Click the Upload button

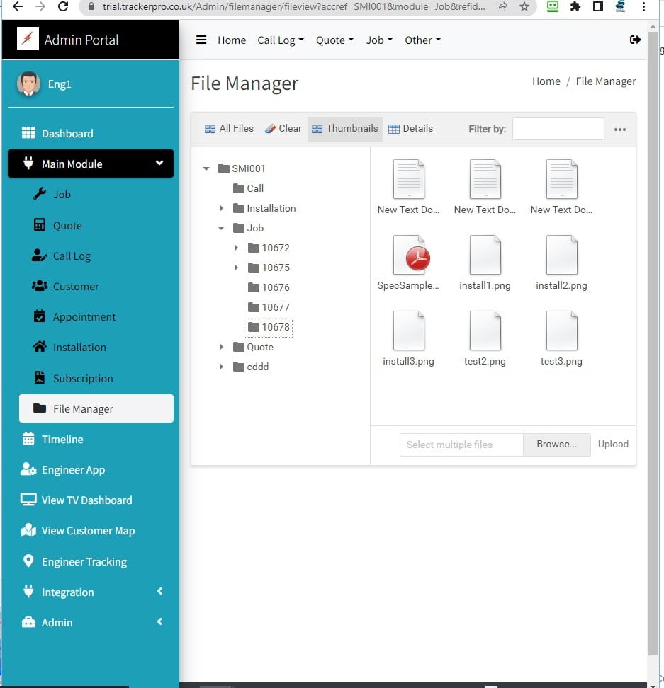pyautogui.click(x=613, y=445)
